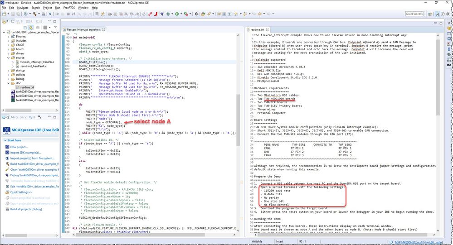The height and width of the screenshot is (245, 453).
Task: Click the MCUXpresso IDE logo in Quickstart
Action: [6, 130]
